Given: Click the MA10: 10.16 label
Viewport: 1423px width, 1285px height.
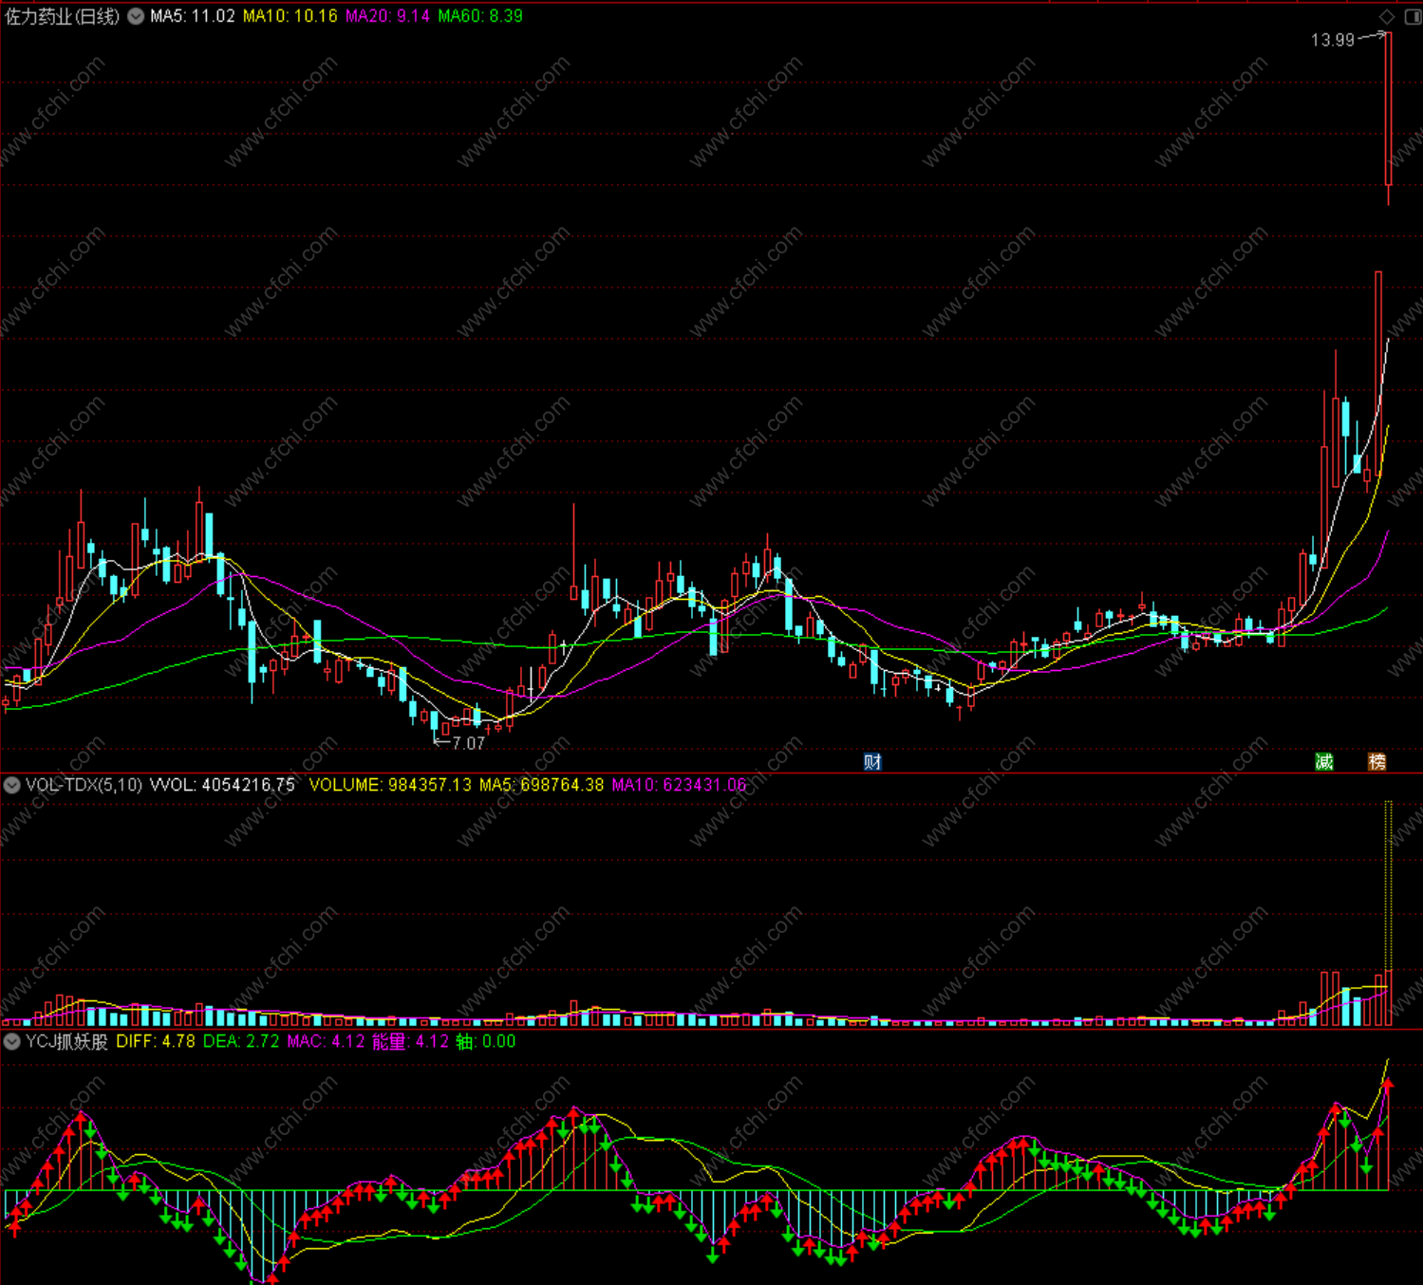Looking at the screenshot, I should point(290,16).
